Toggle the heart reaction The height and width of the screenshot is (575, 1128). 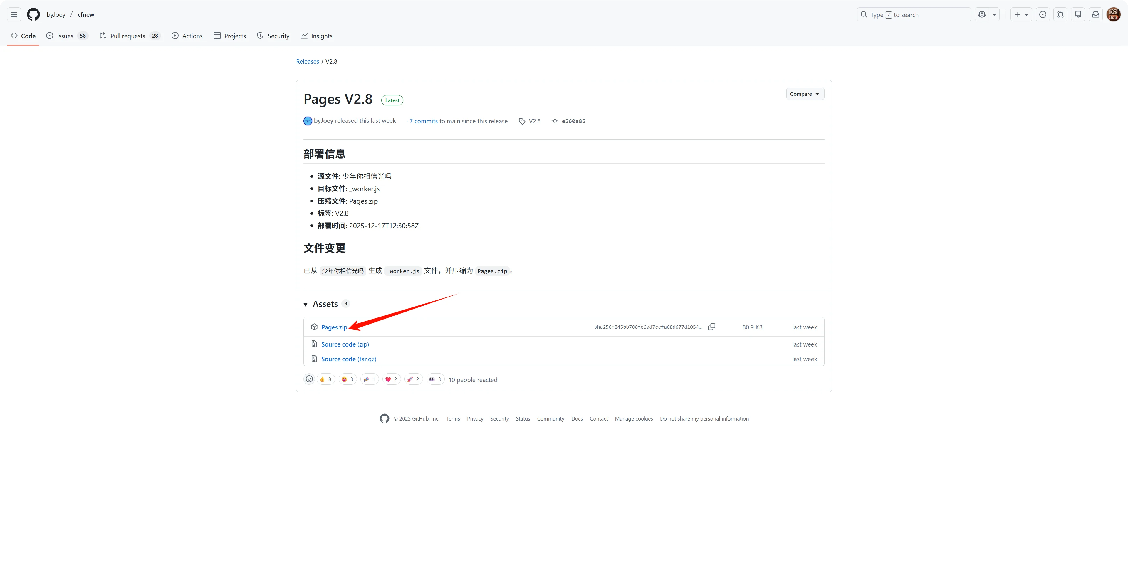pyautogui.click(x=392, y=379)
